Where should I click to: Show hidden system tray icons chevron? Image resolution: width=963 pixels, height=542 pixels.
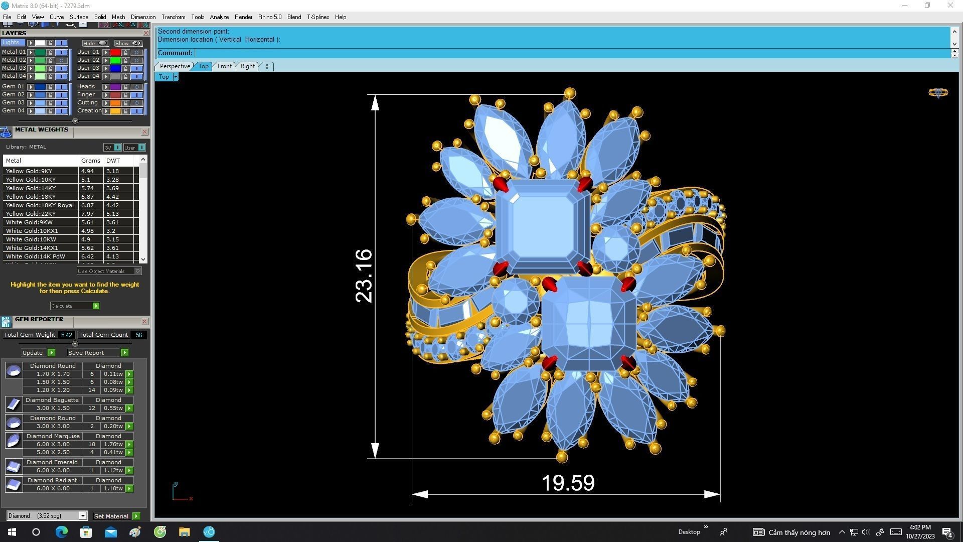pyautogui.click(x=842, y=532)
